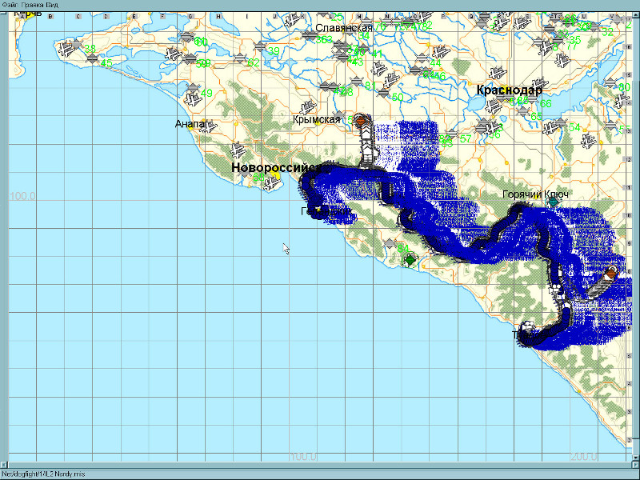Viewport: 640px width, 480px height.
Task: Click grid column header H
Action: 218,16
